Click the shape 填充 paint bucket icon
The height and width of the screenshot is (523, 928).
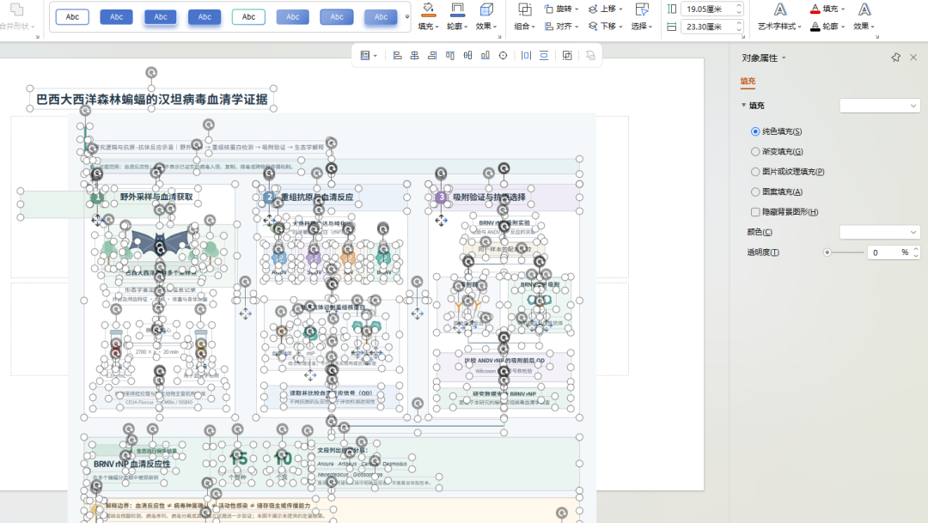click(428, 9)
